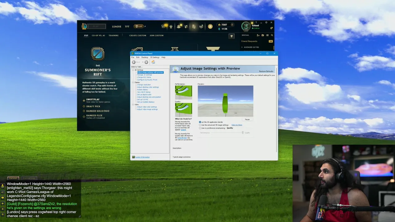This screenshot has height=222, width=395.
Task: Select Adjust image settings with preview task
Action: [150, 72]
